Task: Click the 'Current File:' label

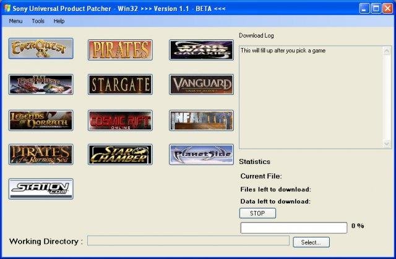Action: (x=261, y=176)
